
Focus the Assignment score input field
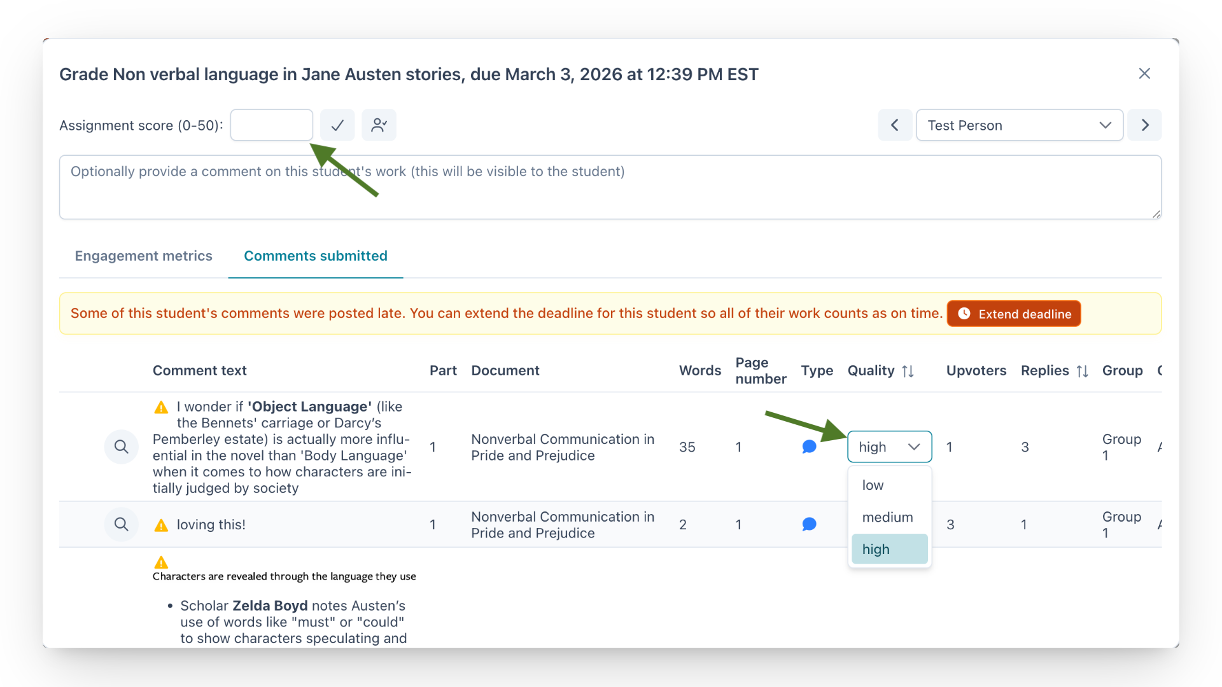(272, 125)
